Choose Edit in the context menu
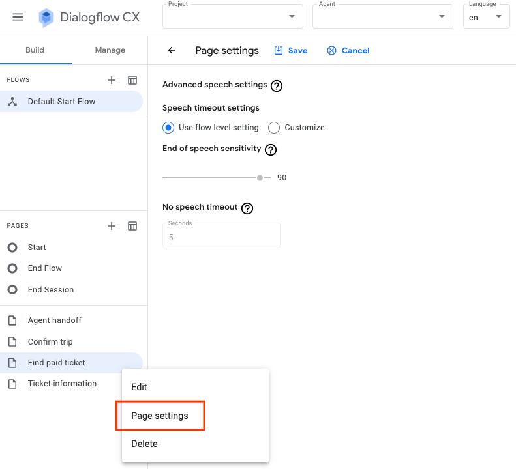Screen dimensions: 516x469 pyautogui.click(x=195, y=387)
